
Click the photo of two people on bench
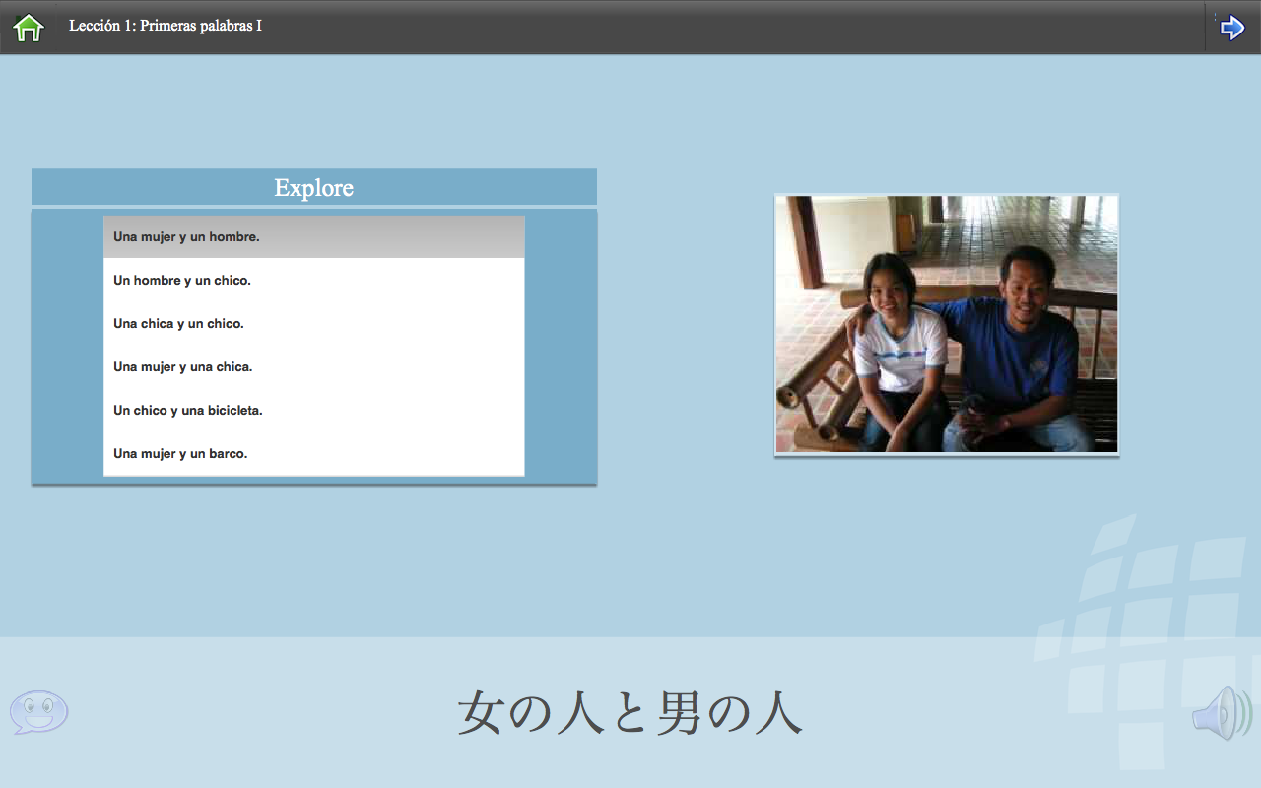point(947,324)
